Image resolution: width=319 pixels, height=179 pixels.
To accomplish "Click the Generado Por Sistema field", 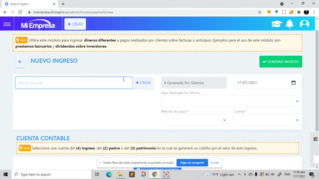I will [194, 83].
